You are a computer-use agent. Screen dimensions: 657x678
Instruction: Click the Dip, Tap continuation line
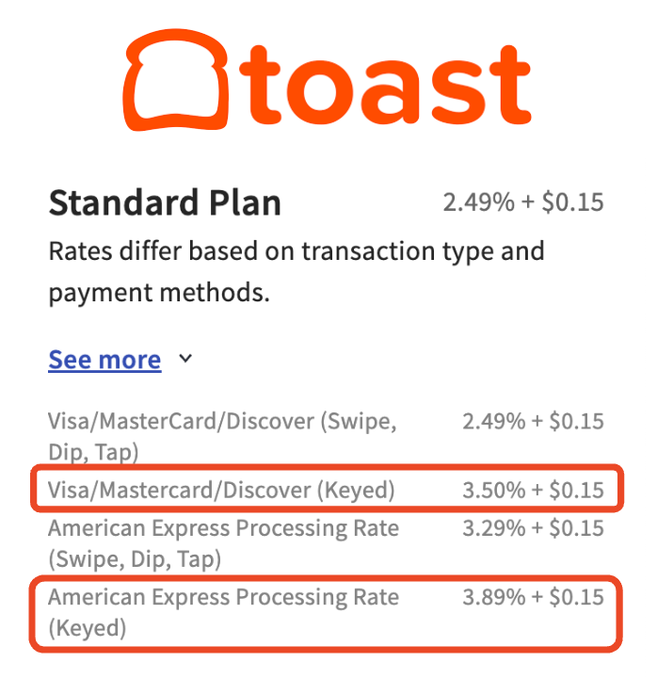(93, 453)
